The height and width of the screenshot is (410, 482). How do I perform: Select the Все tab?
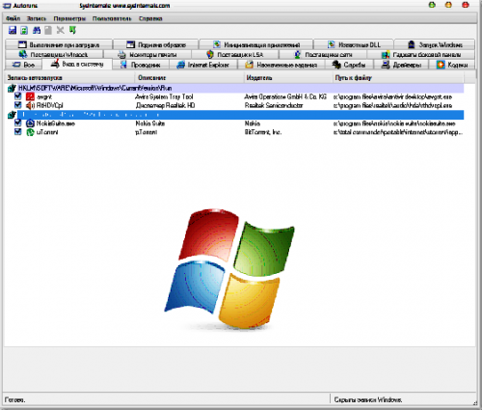point(23,65)
